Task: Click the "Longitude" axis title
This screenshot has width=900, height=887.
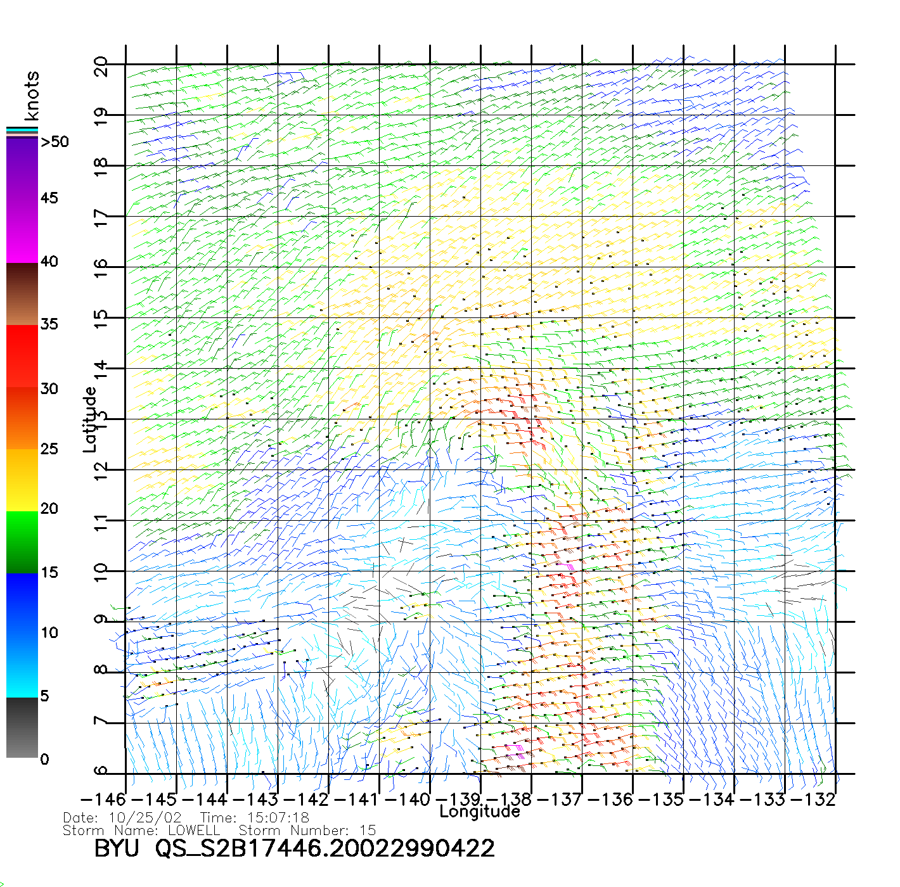Action: [x=480, y=812]
